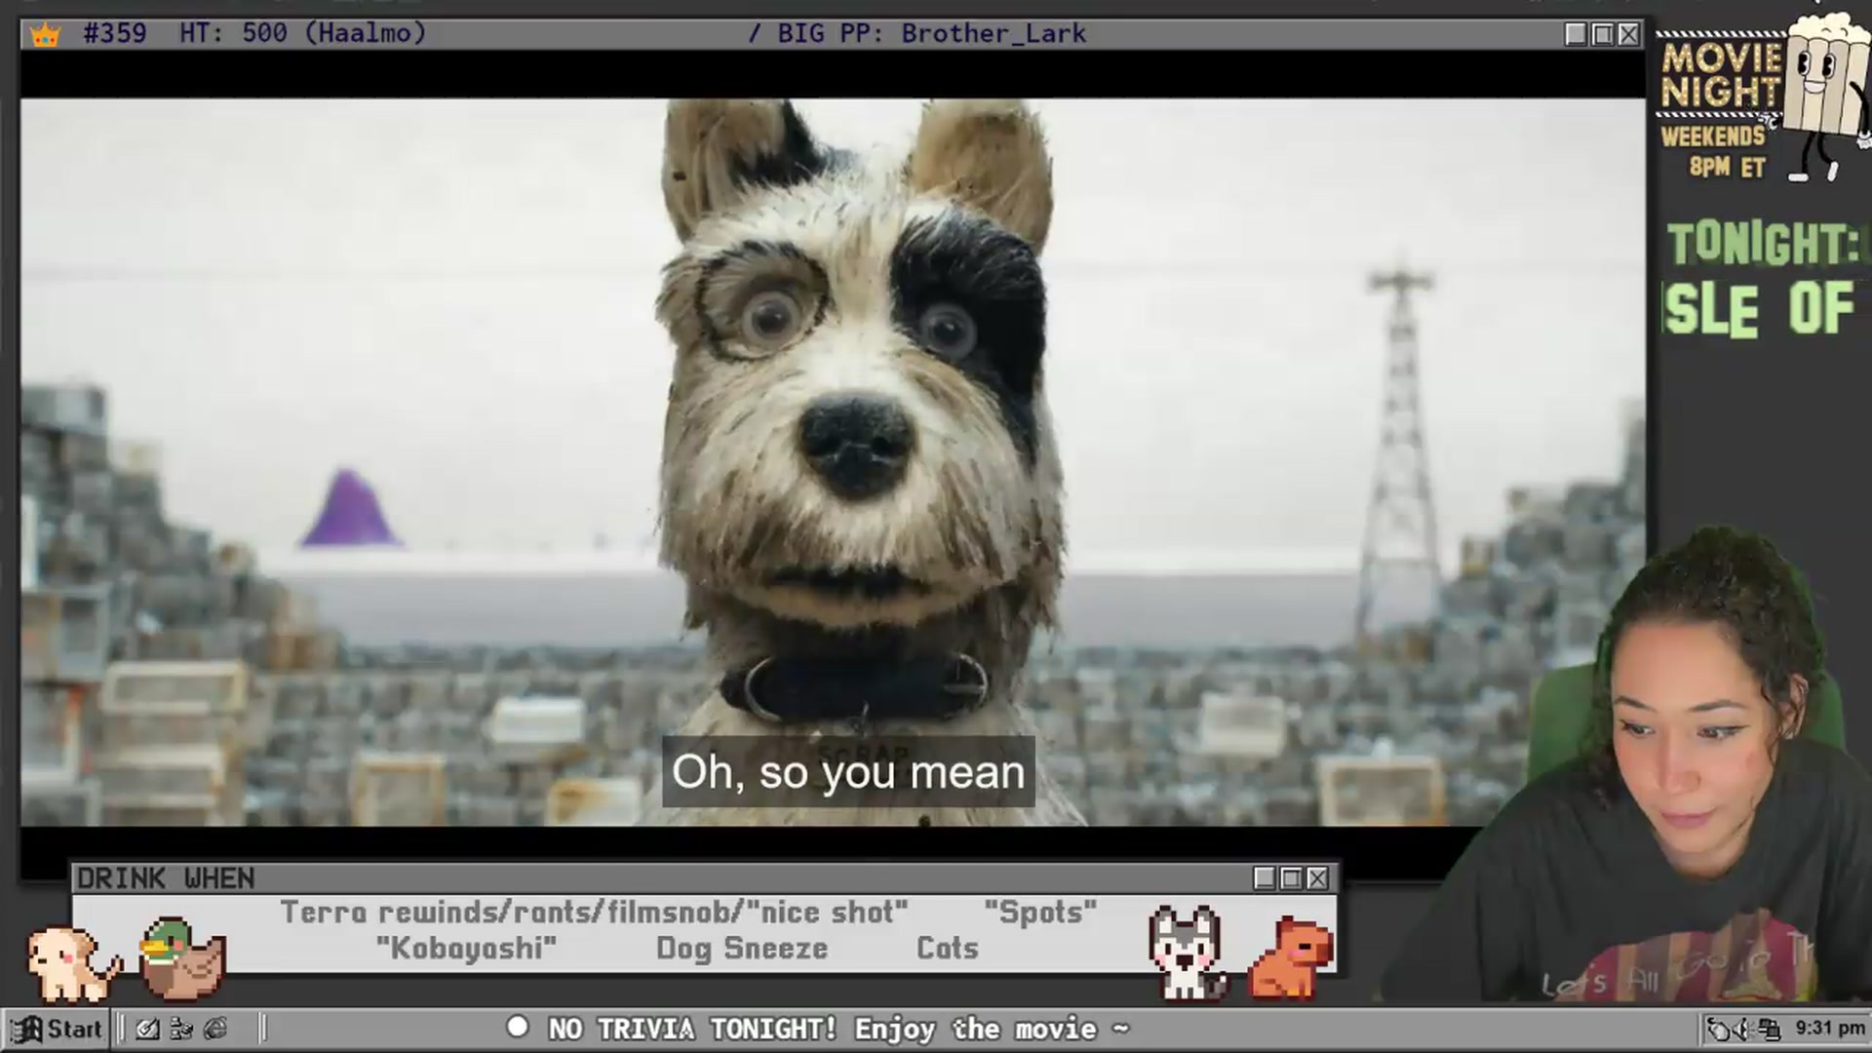Click the 'Cats' drink rule
1872x1053 pixels.
click(x=947, y=948)
